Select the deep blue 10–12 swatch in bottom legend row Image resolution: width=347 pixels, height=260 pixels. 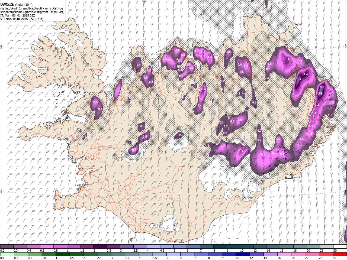pyautogui.click(x=243, y=254)
